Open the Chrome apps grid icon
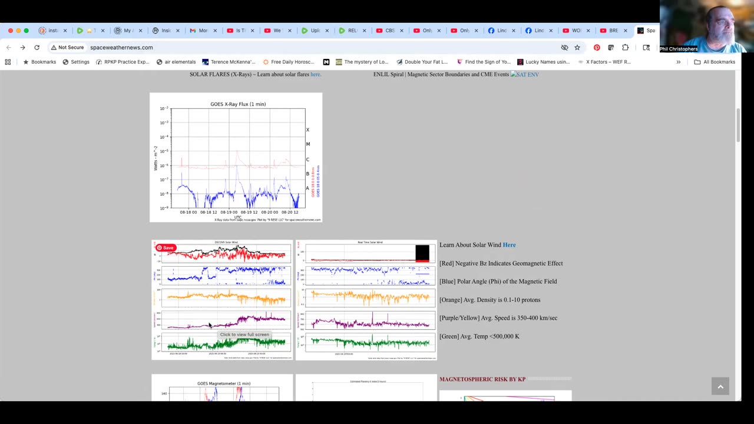Viewport: 754px width, 424px height. [8, 62]
